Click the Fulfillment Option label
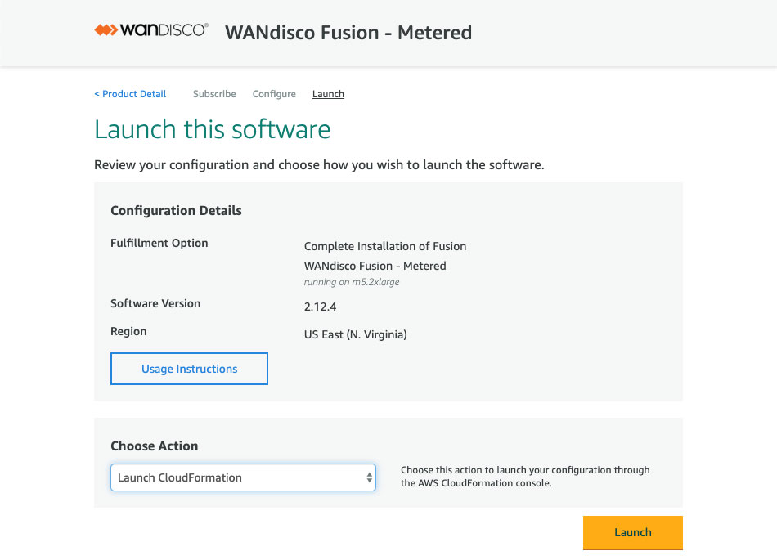Screen dimensions: 777x560 pyautogui.click(x=159, y=243)
